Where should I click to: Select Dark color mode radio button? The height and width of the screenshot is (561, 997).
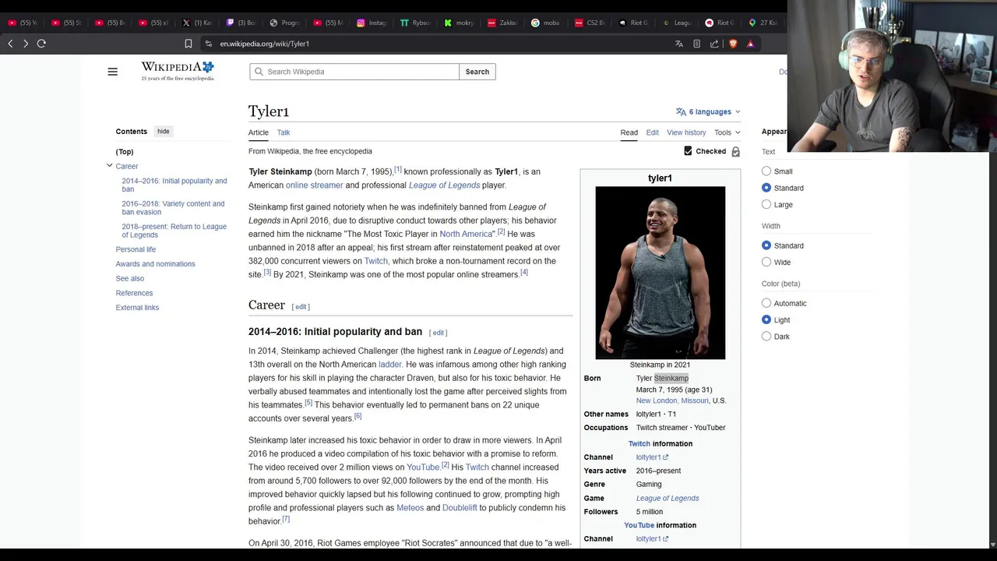click(x=766, y=337)
